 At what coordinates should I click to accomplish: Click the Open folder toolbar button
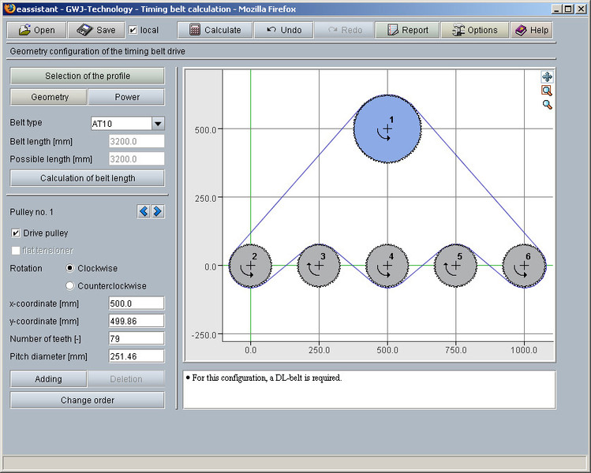tap(36, 30)
